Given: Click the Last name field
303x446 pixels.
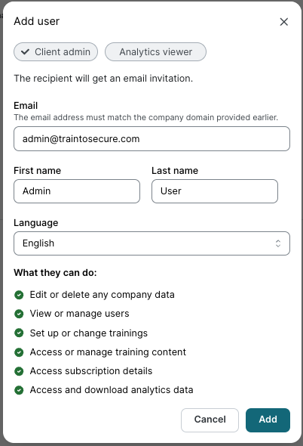Looking at the screenshot, I should [215, 191].
